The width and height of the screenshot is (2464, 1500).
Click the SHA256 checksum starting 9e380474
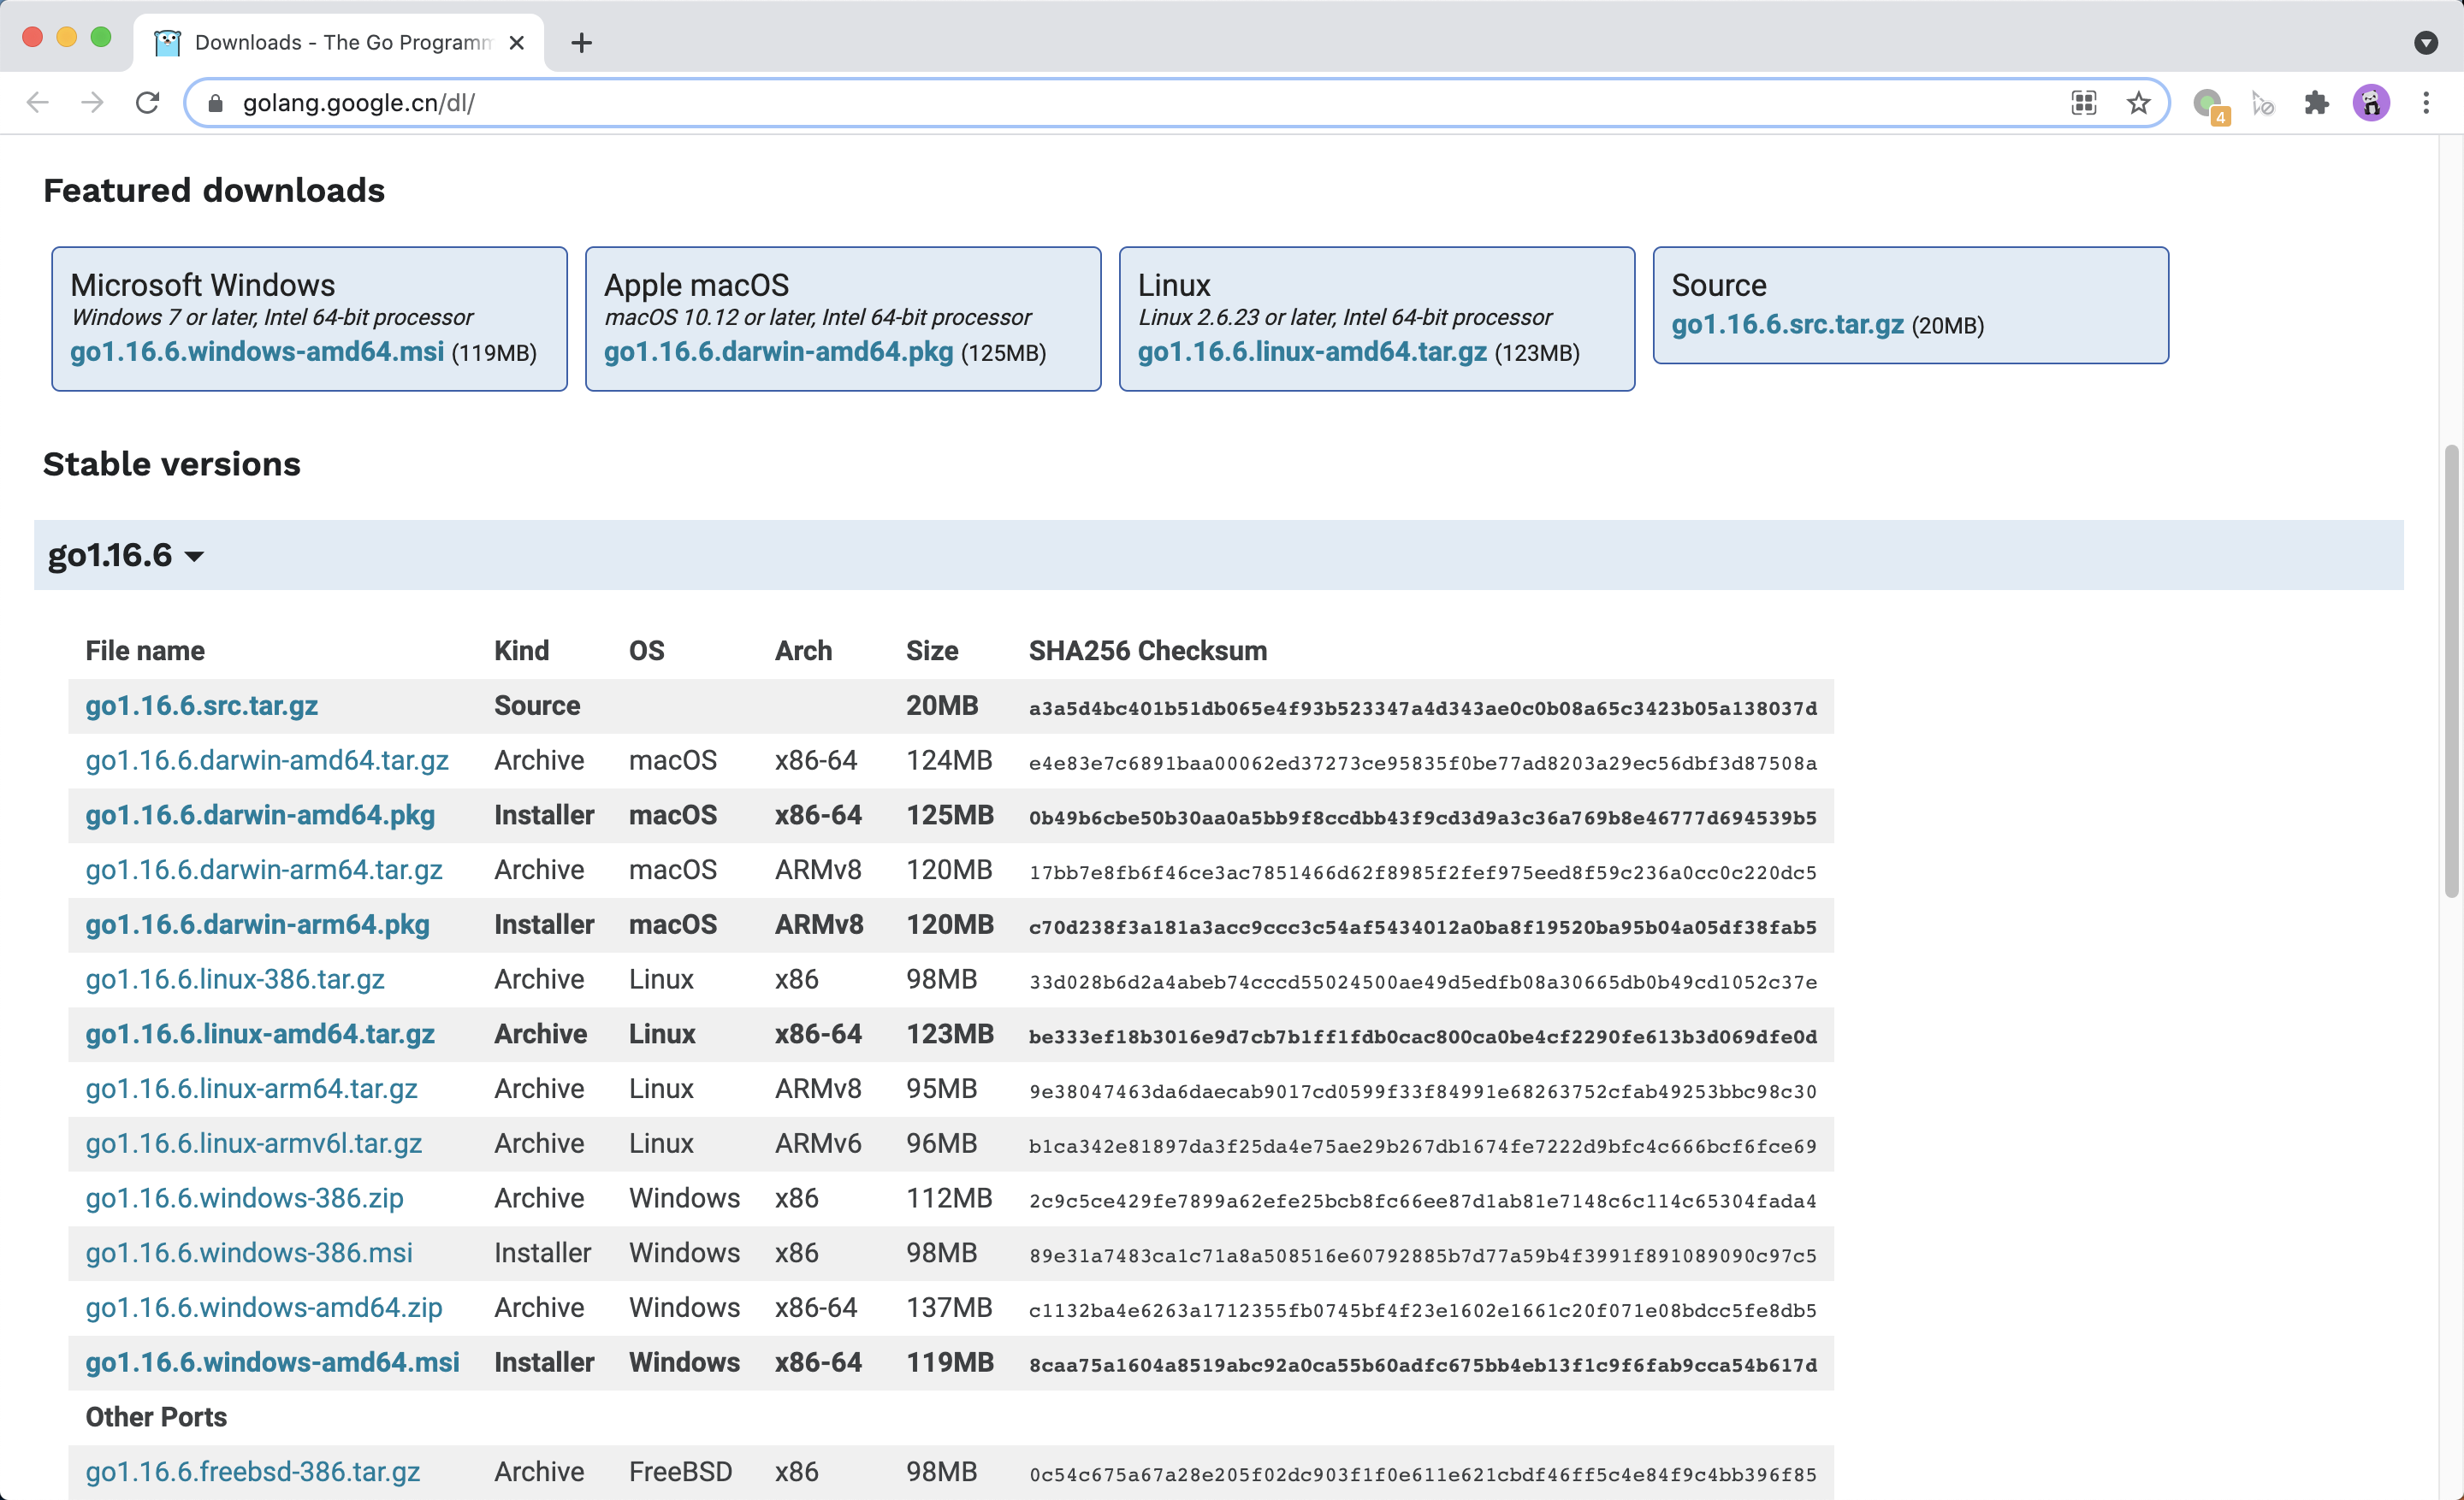coord(1423,1091)
